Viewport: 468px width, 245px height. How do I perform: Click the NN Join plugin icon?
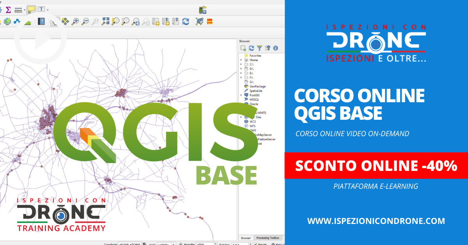pyautogui.click(x=210, y=21)
